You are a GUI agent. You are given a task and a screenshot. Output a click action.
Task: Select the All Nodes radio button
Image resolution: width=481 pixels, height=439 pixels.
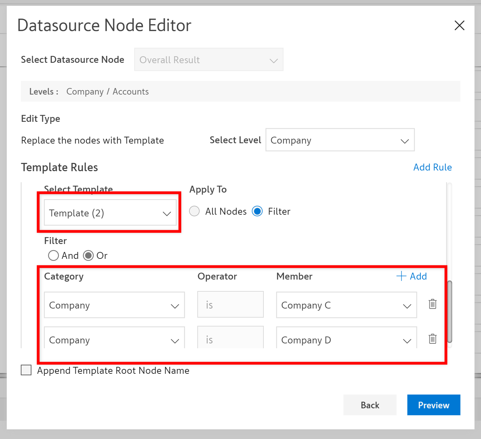pyautogui.click(x=195, y=211)
